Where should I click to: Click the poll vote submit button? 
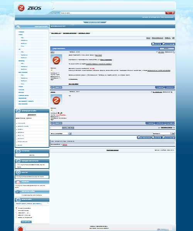(x=26, y=222)
